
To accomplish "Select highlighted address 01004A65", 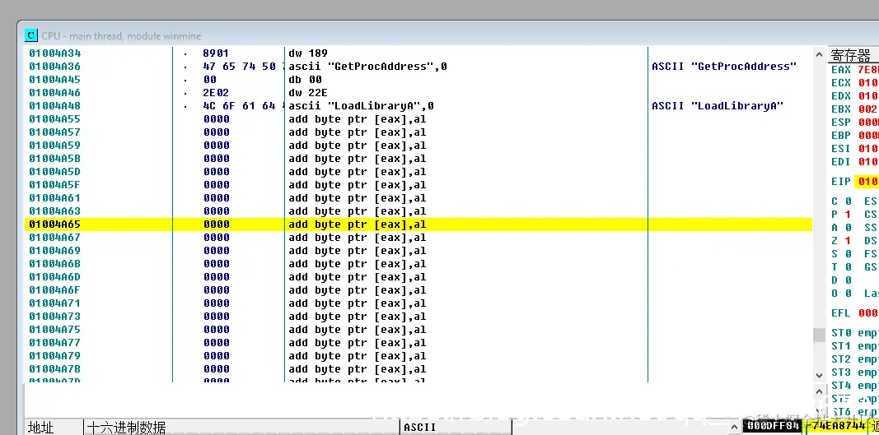I will tap(54, 224).
